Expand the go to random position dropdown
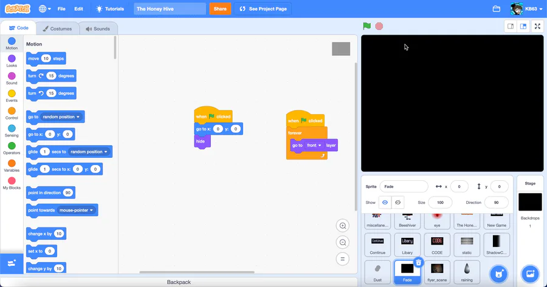Screen dimensions: 547x287 click(x=61, y=116)
